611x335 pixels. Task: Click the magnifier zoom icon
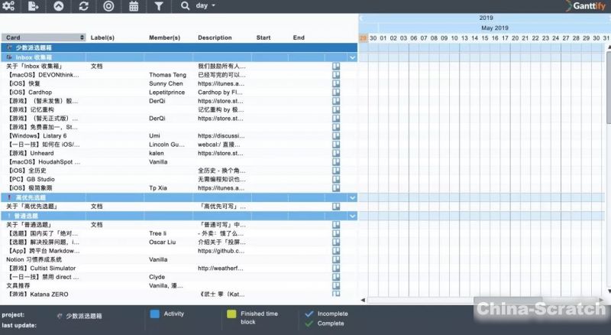click(x=185, y=6)
